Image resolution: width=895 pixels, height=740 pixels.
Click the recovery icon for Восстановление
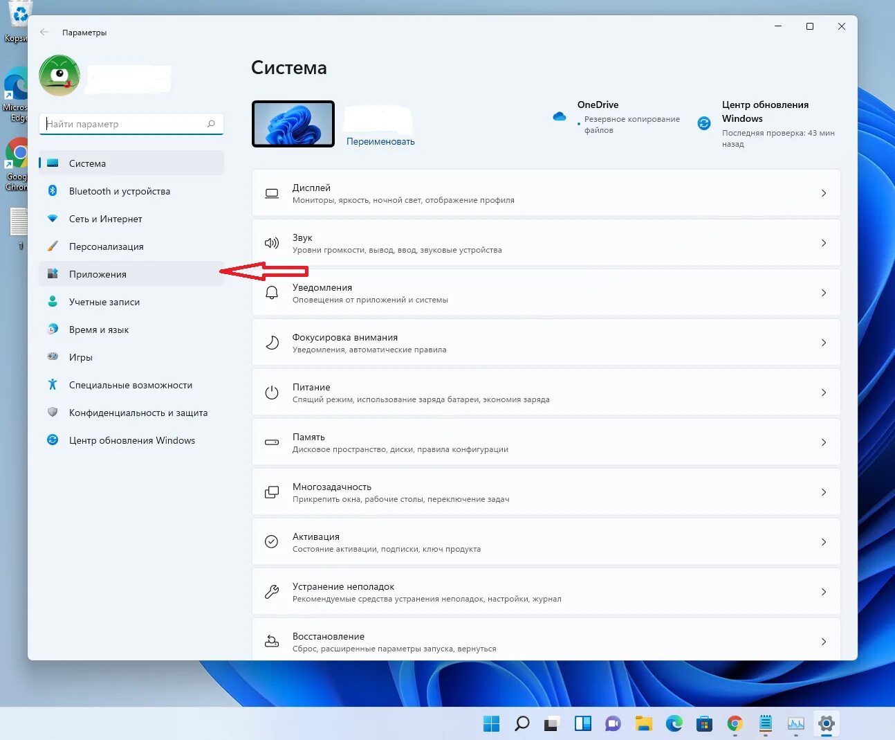point(272,642)
